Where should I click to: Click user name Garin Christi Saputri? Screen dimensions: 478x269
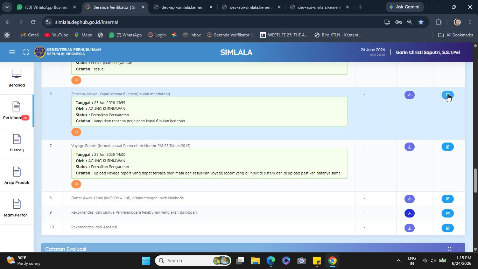(x=428, y=52)
